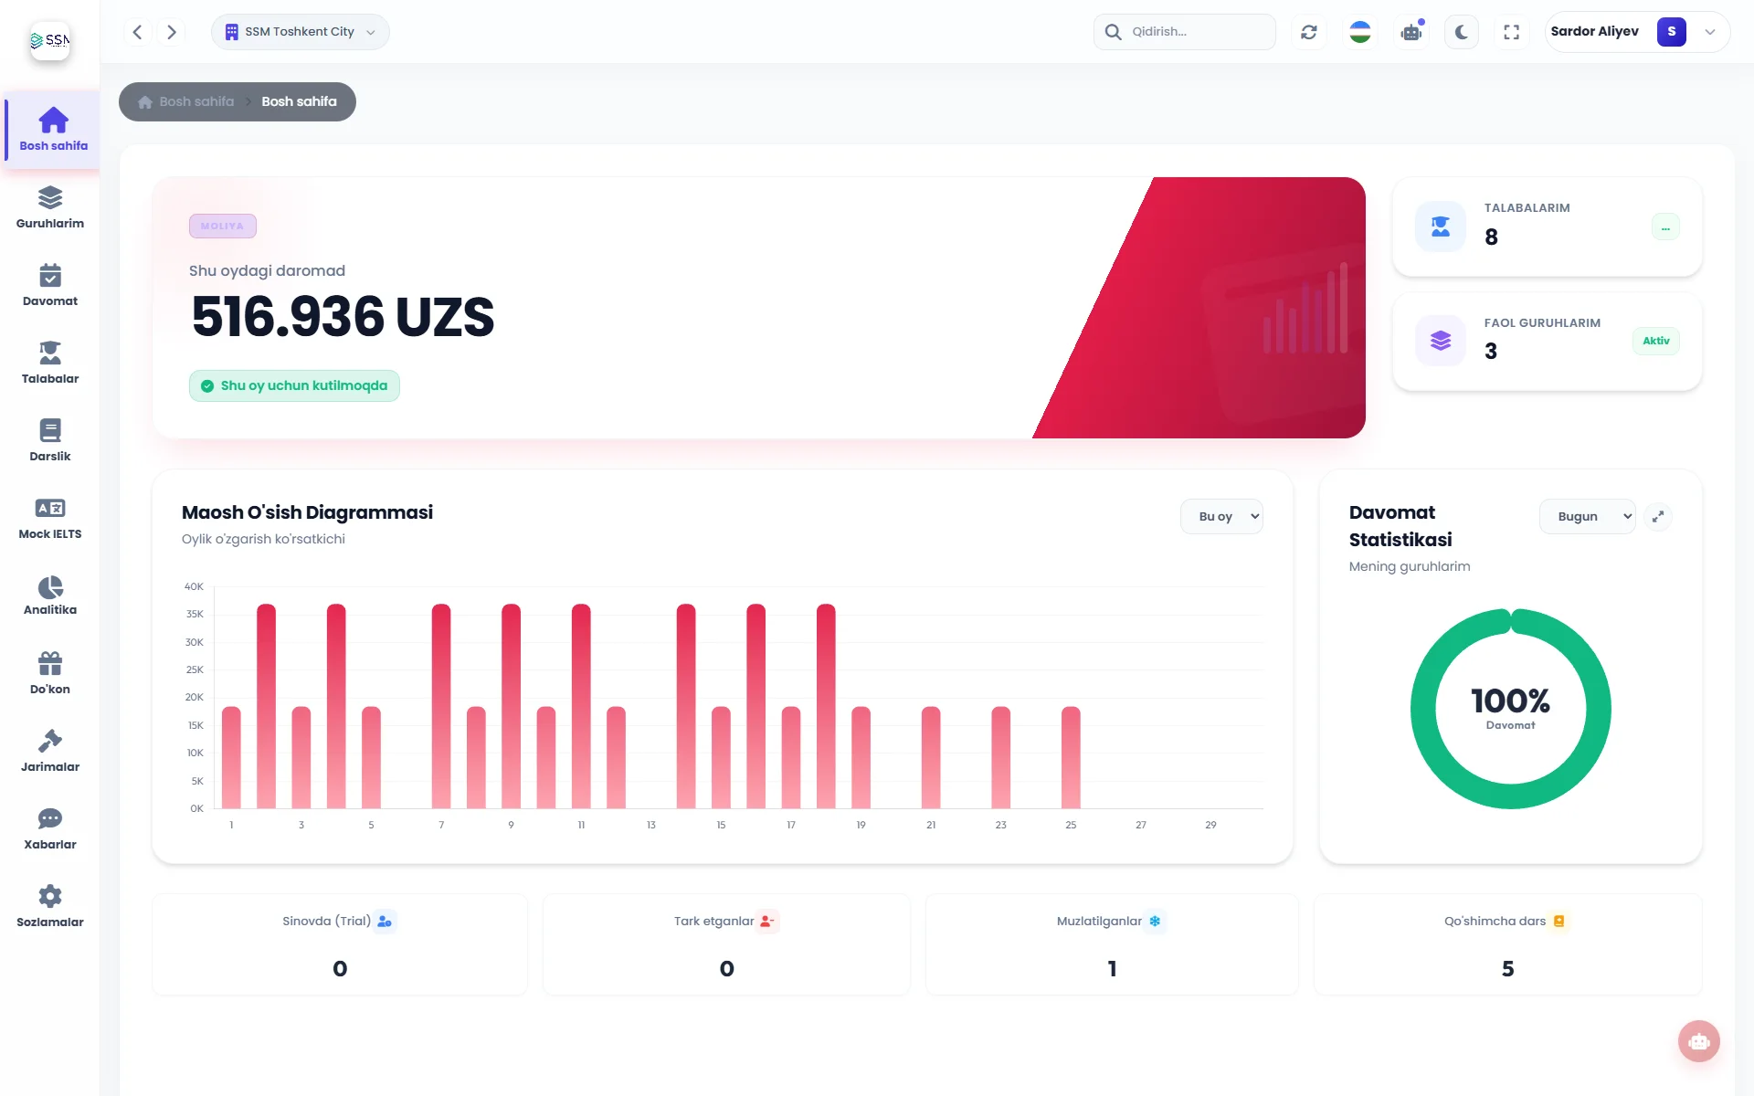The image size is (1754, 1096).
Task: Open the floating chatbot button
Action: pos(1699,1041)
